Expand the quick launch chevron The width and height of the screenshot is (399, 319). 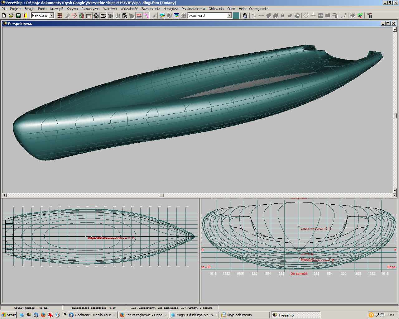(x=65, y=314)
